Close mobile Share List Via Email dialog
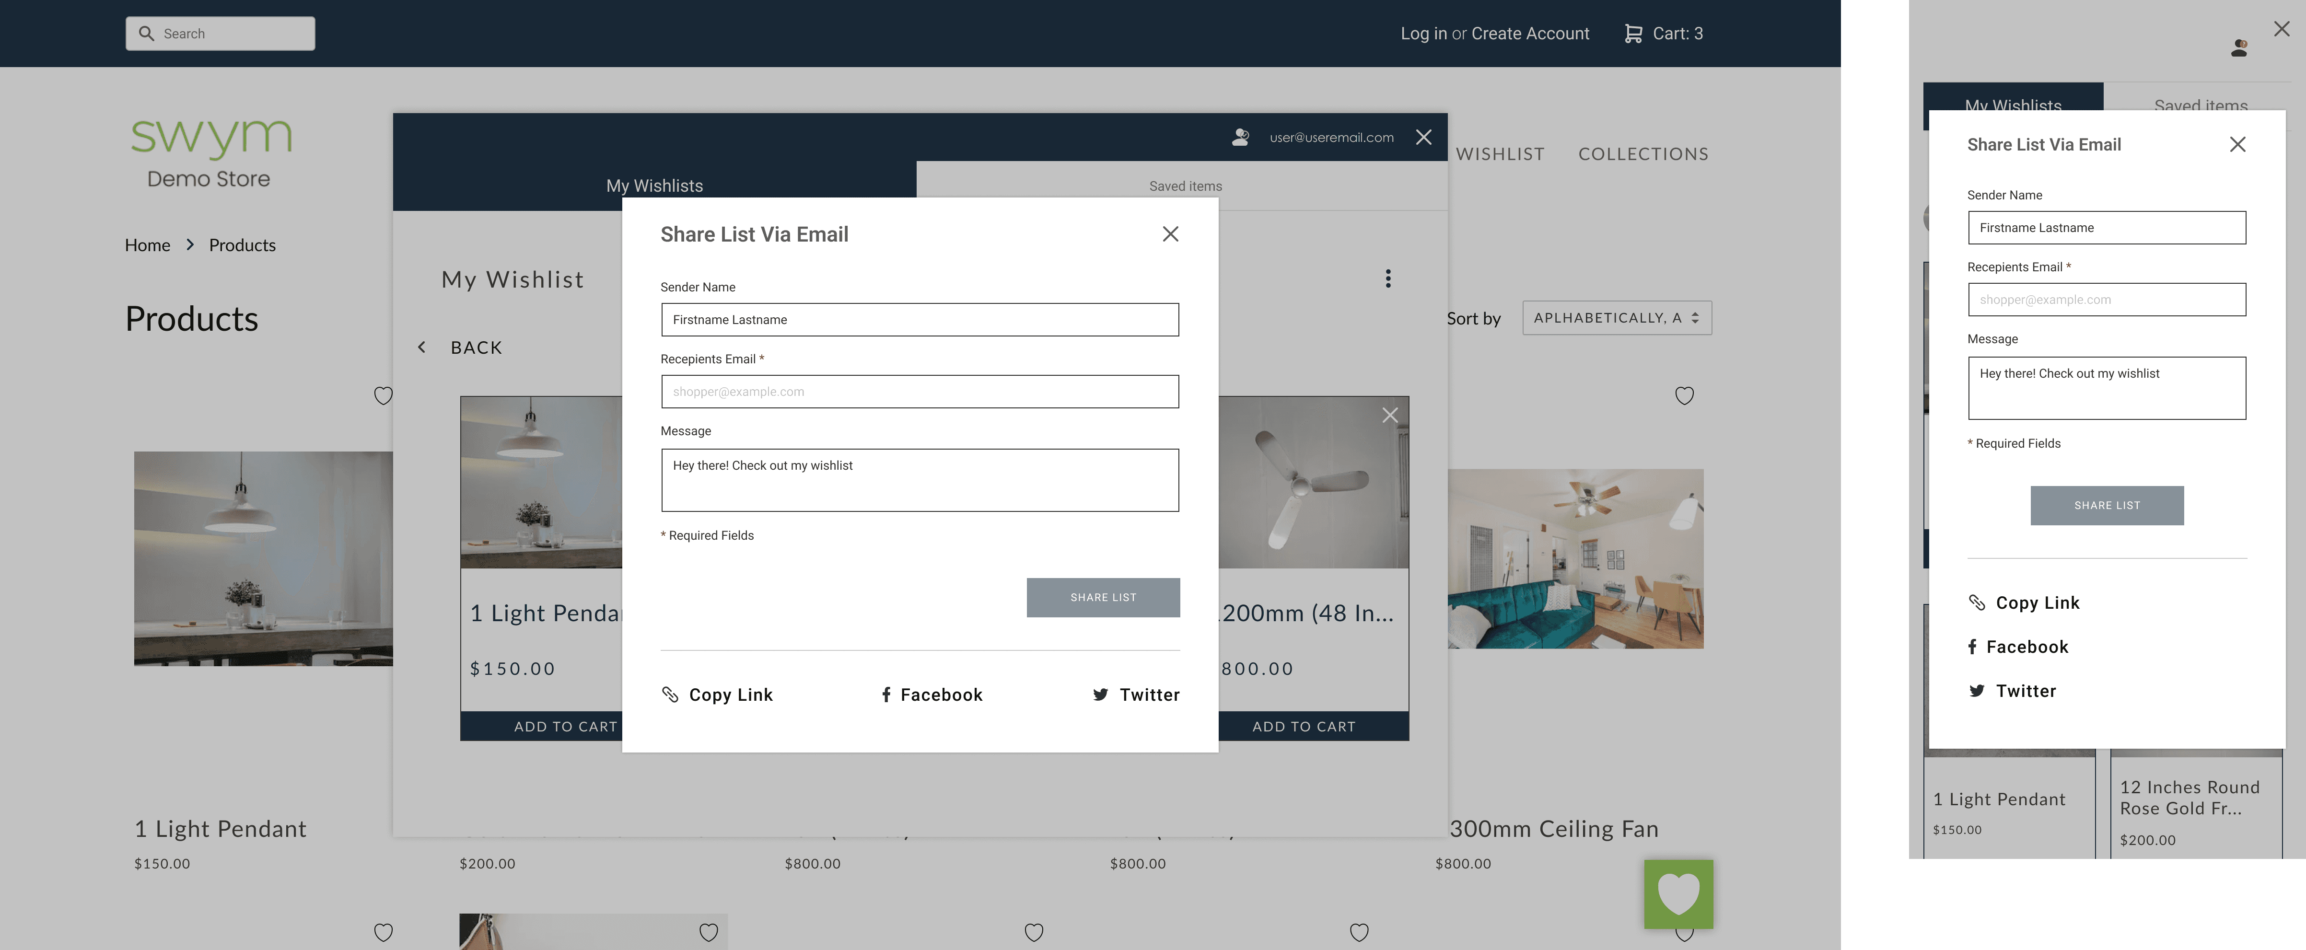The height and width of the screenshot is (950, 2306). pos(2237,144)
